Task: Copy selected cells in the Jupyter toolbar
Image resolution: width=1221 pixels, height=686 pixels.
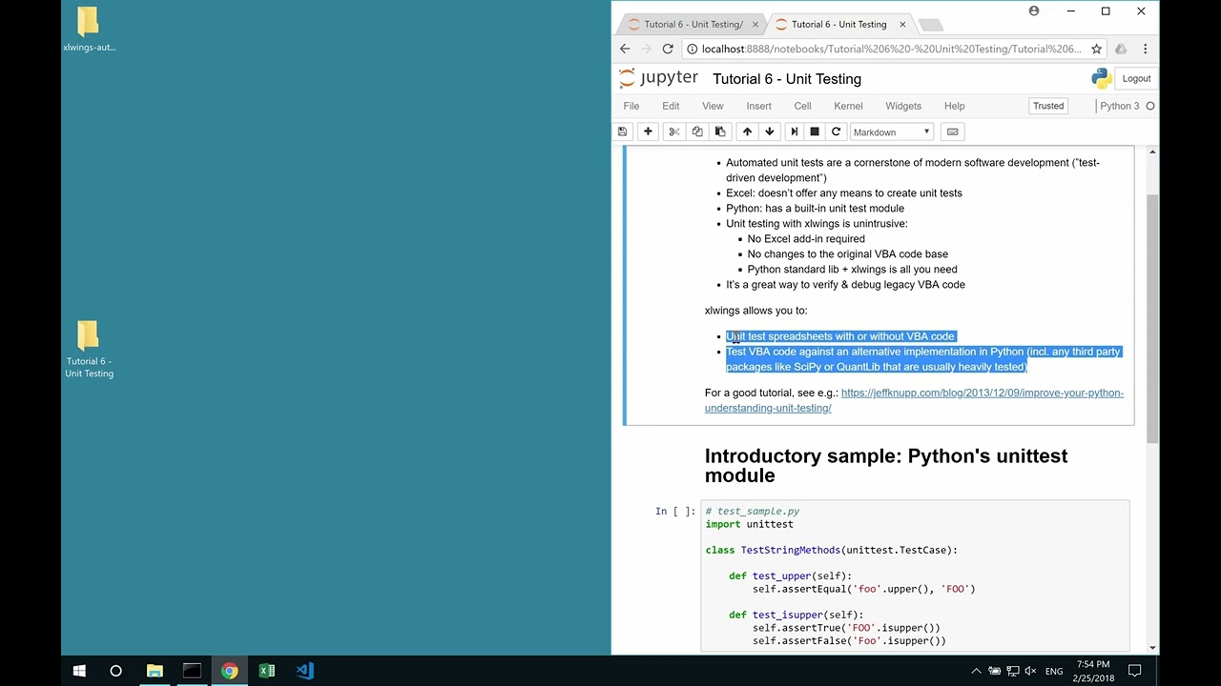Action: [697, 131]
